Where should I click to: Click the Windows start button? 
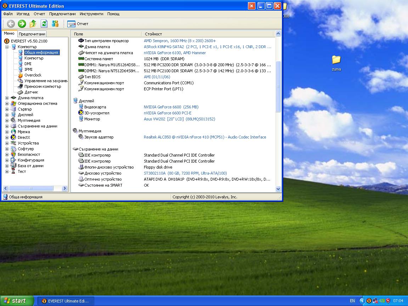17,301
